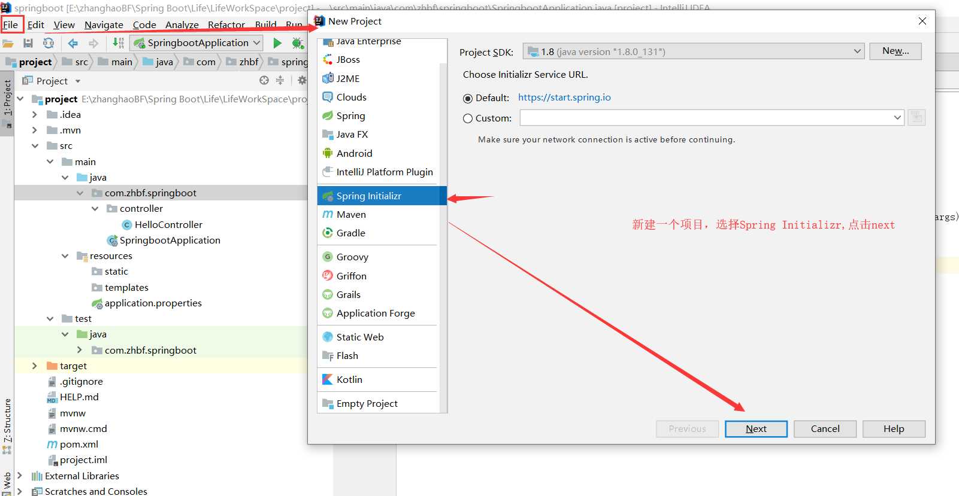This screenshot has height=496, width=959.
Task: Click the Debug bug icon
Action: 297,43
